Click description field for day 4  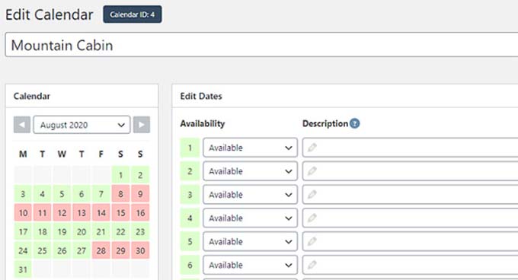point(410,218)
